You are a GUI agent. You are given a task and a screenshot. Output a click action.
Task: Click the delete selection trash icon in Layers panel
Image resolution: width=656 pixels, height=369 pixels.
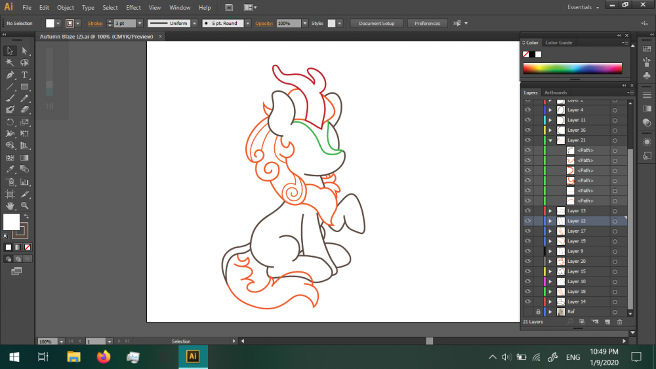[x=620, y=322]
